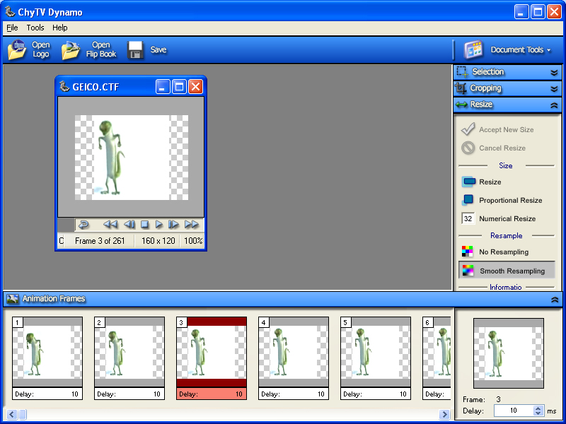This screenshot has width=566, height=424.
Task: Click the "Frame 3 of 261" status text
Action: pyautogui.click(x=100, y=241)
